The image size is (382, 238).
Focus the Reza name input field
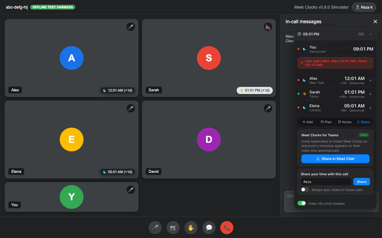pos(326,182)
